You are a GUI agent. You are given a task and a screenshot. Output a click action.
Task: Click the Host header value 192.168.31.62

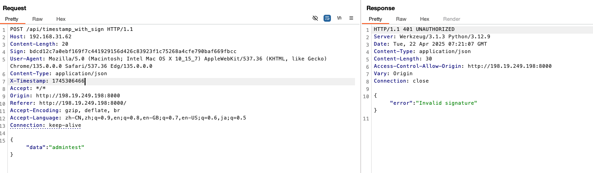tap(50, 36)
